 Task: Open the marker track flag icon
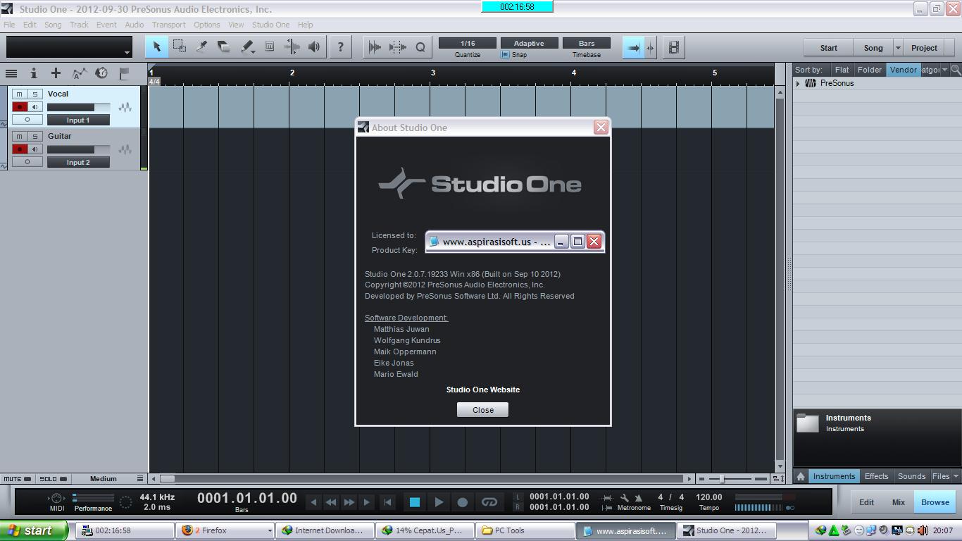pos(124,73)
